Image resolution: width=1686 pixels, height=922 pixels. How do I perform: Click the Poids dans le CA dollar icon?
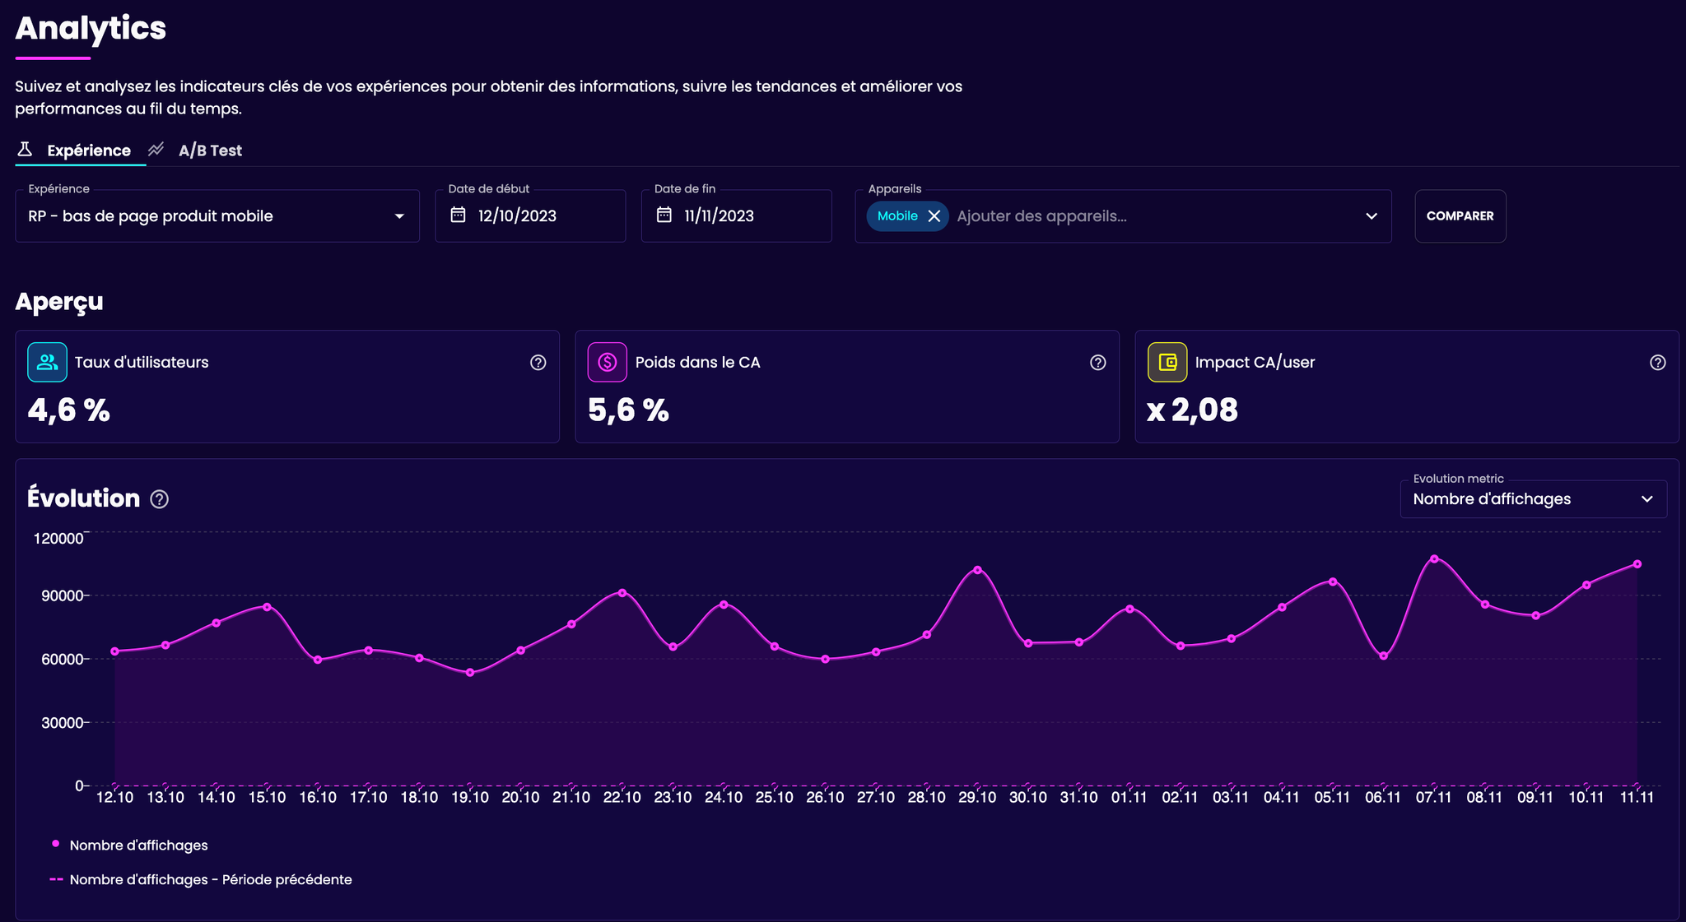608,362
